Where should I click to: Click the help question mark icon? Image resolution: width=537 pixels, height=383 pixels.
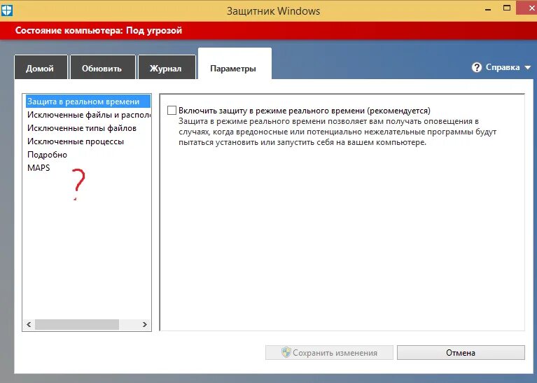click(476, 67)
